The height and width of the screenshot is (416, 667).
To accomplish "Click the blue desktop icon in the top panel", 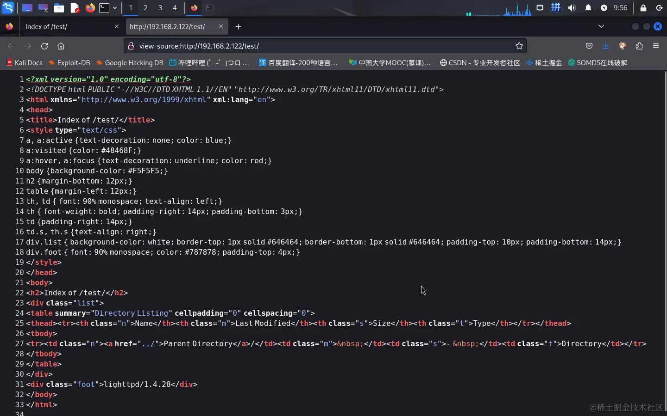I will [27, 8].
